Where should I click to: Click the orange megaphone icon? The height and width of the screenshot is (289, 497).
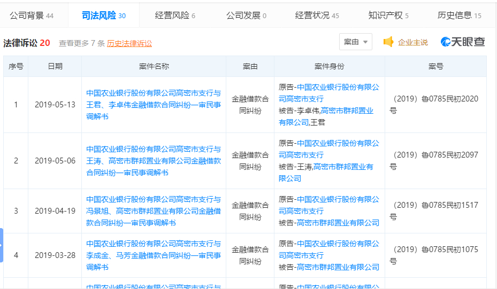(x=388, y=42)
